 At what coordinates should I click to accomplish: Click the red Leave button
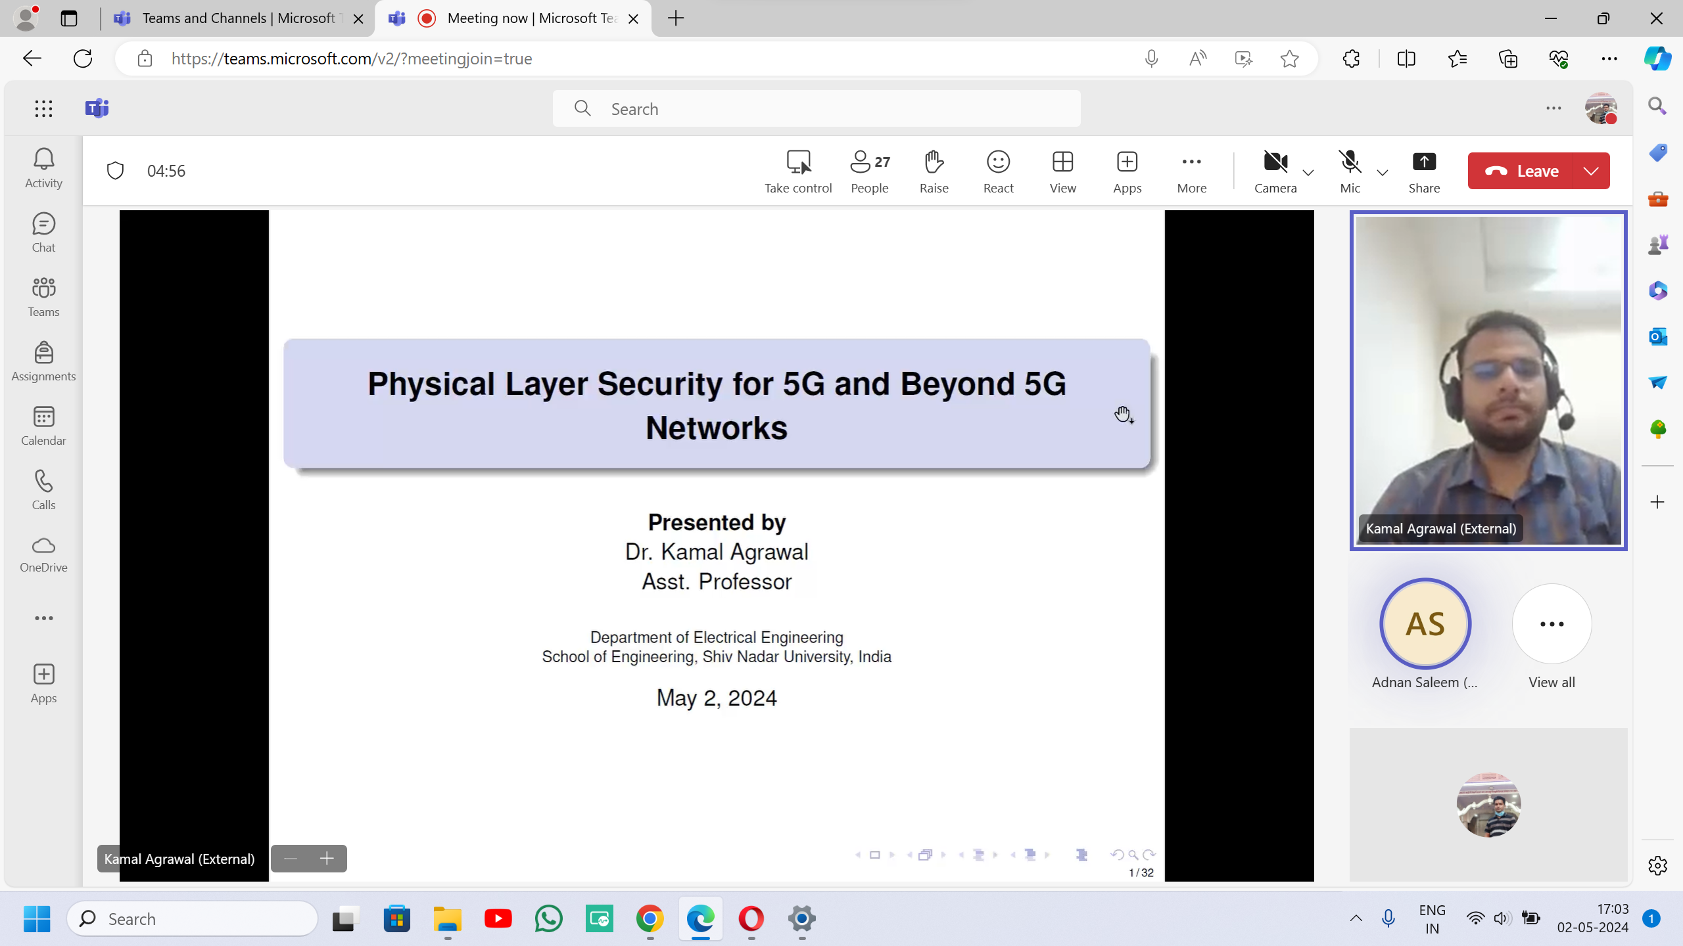tap(1521, 171)
